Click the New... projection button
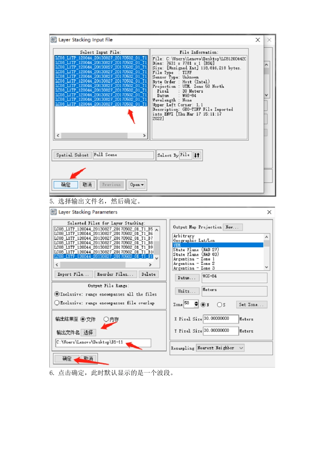This screenshot has width=327, height=463. [233, 227]
